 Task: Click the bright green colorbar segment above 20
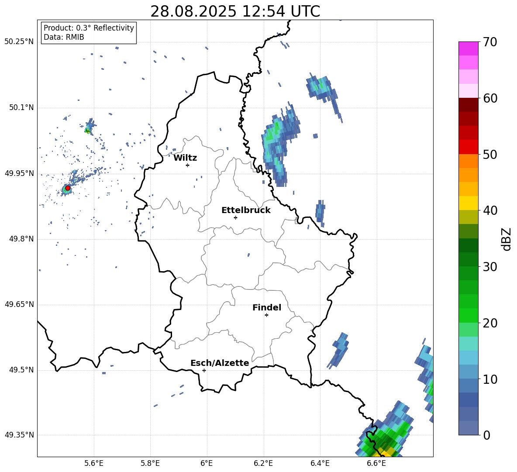pos(468,315)
